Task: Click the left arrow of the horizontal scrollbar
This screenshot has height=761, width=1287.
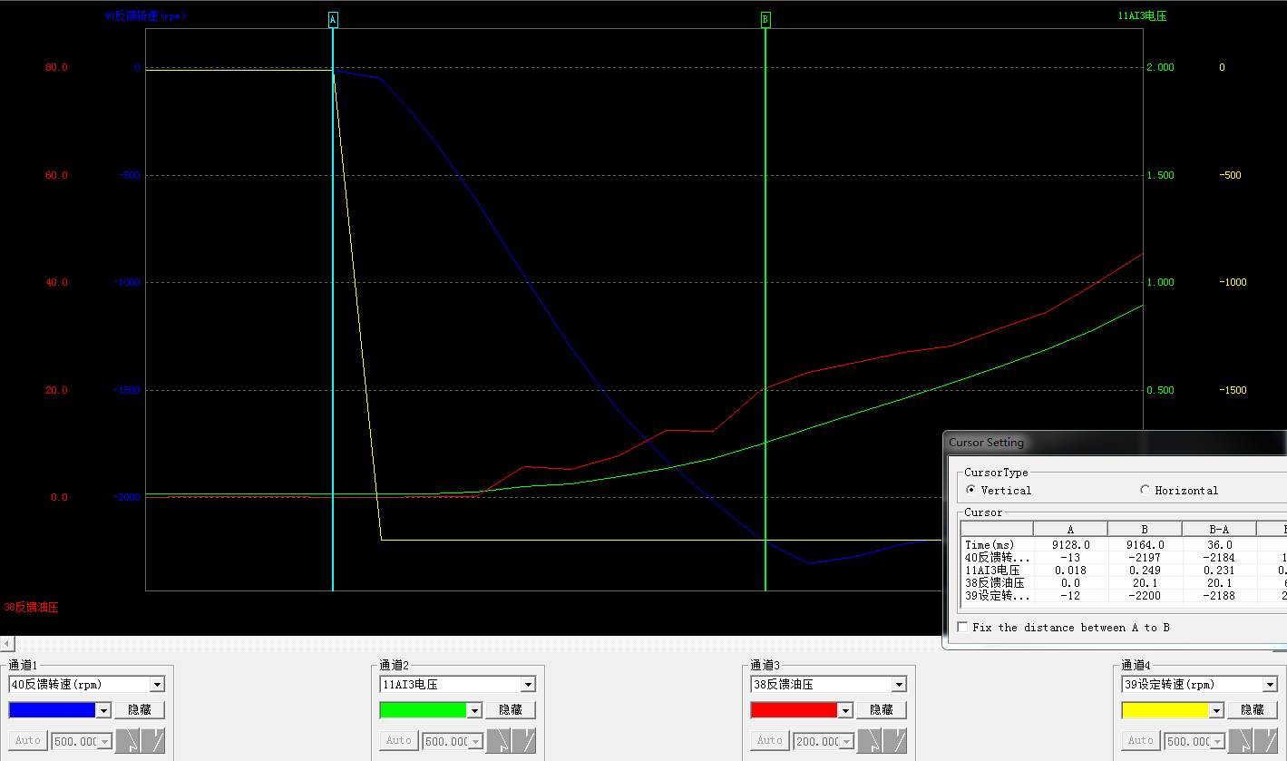Action: pos(7,643)
